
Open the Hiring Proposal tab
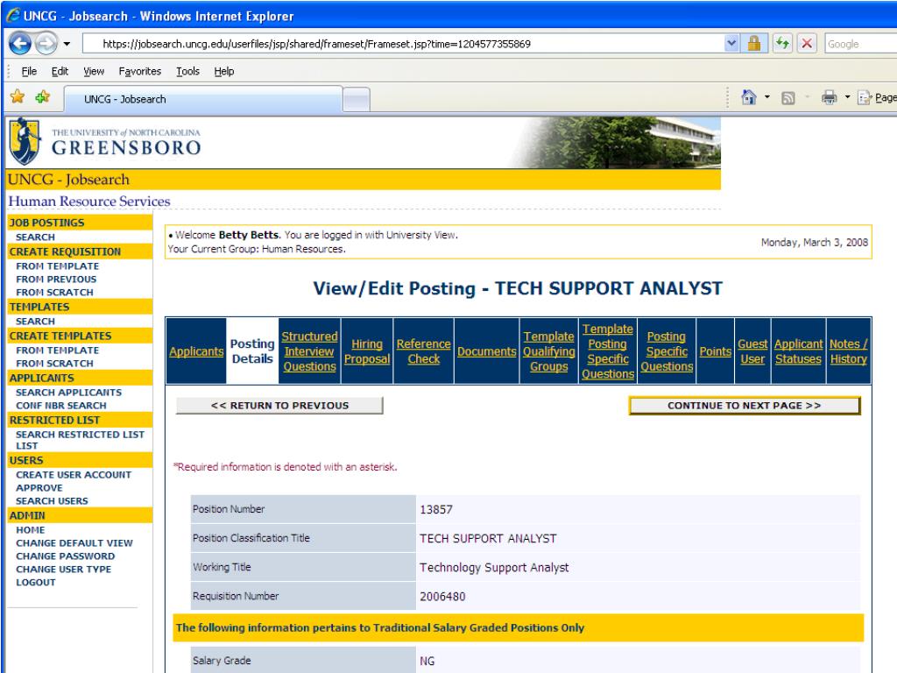point(367,351)
